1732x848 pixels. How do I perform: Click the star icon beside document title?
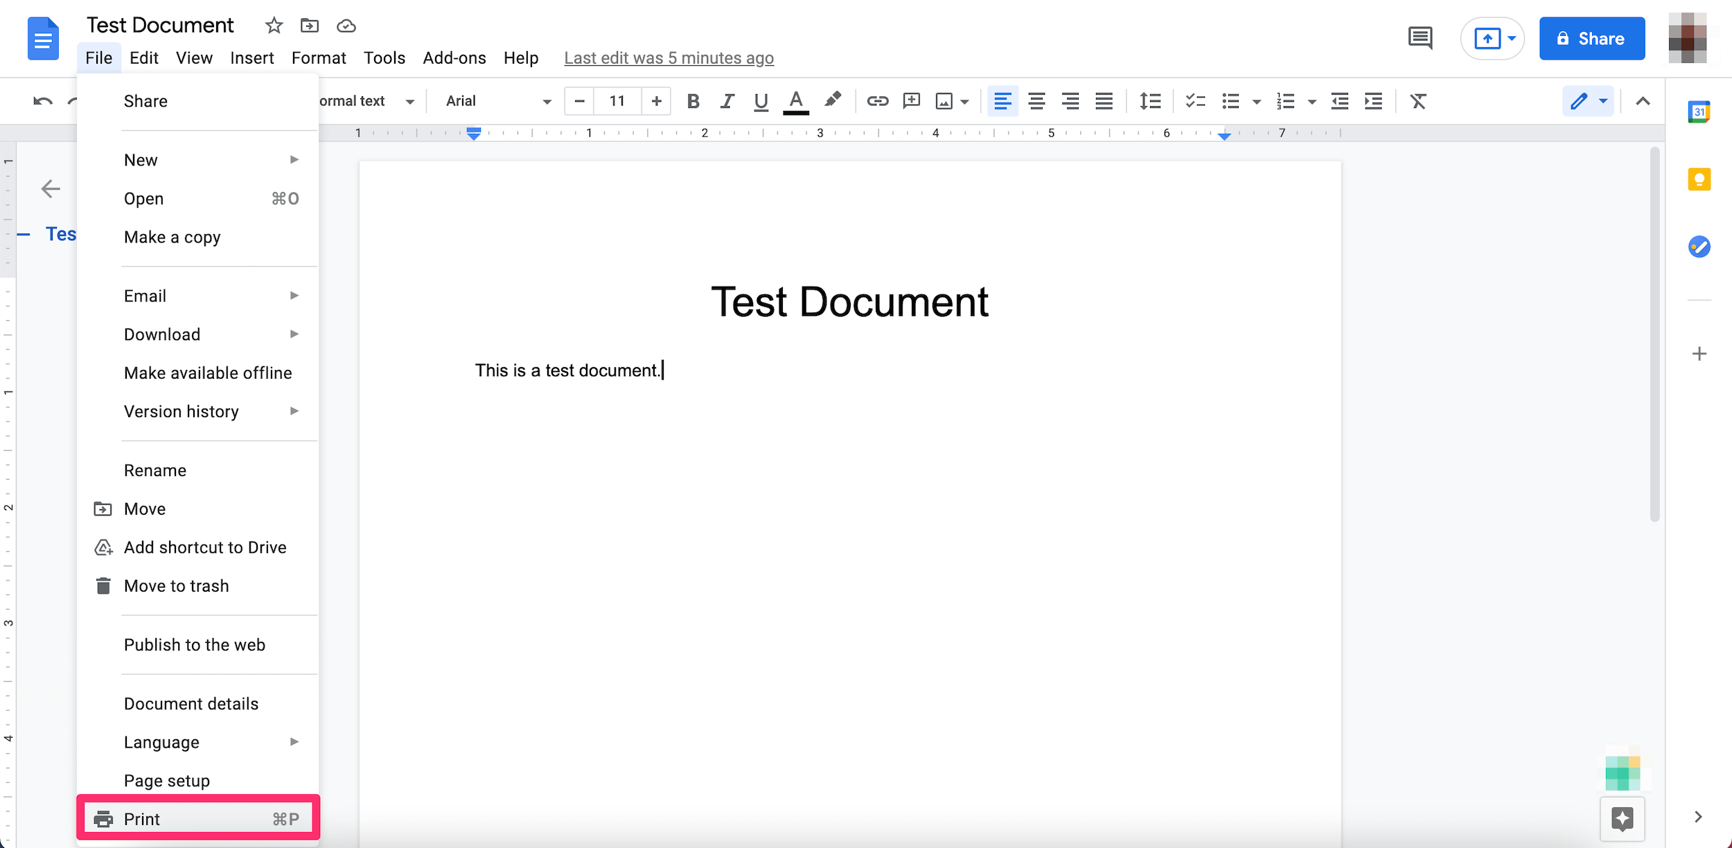click(x=274, y=26)
